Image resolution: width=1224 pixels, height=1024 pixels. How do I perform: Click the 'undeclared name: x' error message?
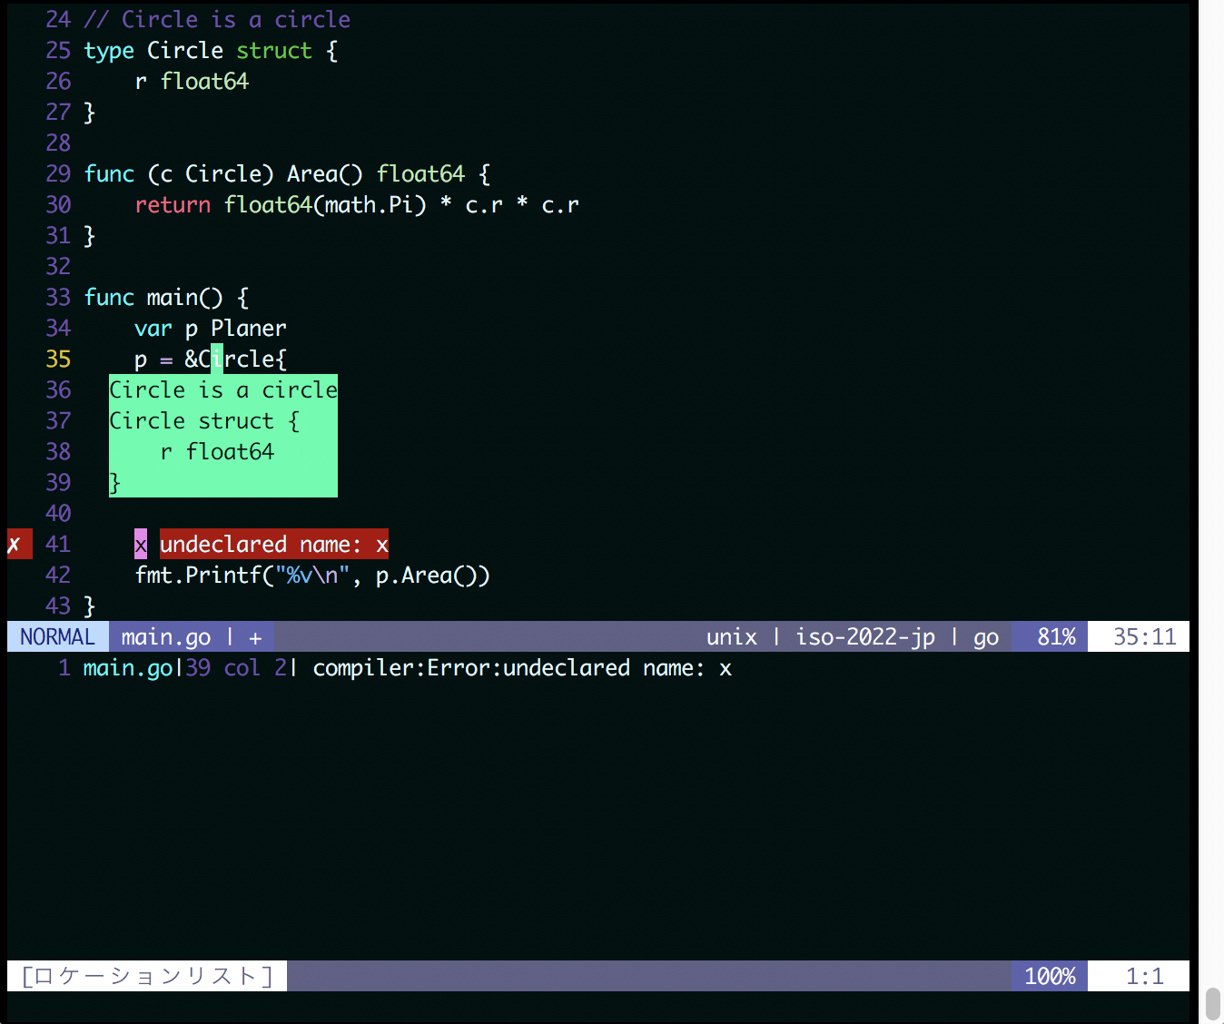click(x=274, y=544)
